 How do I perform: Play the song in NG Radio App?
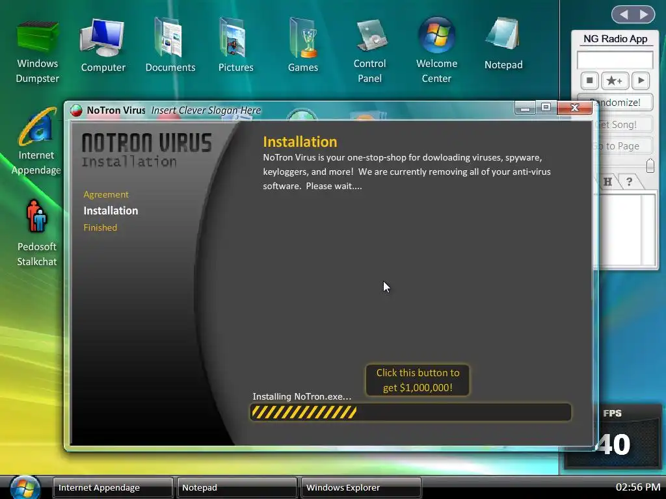(x=641, y=80)
